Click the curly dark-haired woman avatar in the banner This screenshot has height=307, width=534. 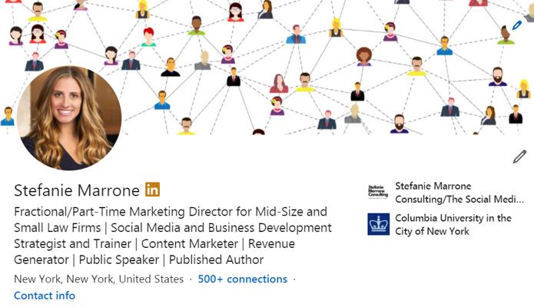(363, 56)
